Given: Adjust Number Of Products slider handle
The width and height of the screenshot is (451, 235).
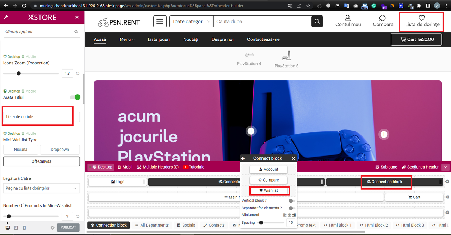Looking at the screenshot, I should click(9, 216).
